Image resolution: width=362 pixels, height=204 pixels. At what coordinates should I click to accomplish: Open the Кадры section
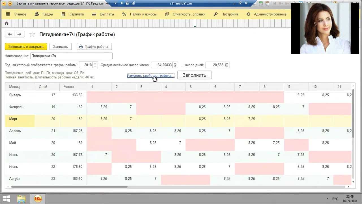point(44,14)
